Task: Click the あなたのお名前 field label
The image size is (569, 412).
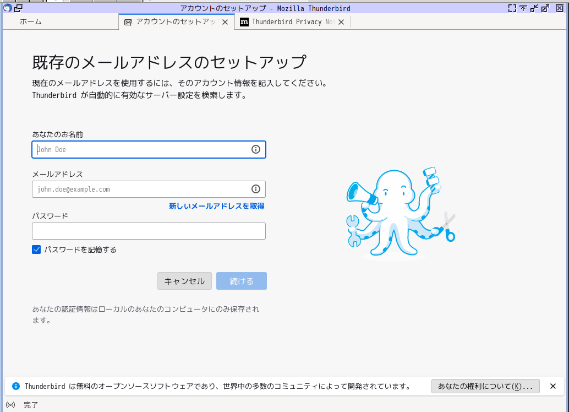Action: point(58,134)
